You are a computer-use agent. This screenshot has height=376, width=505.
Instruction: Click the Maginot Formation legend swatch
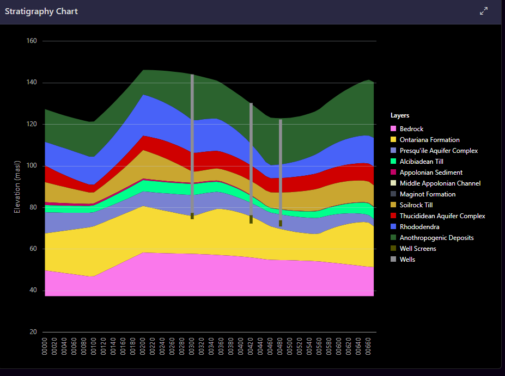(393, 194)
